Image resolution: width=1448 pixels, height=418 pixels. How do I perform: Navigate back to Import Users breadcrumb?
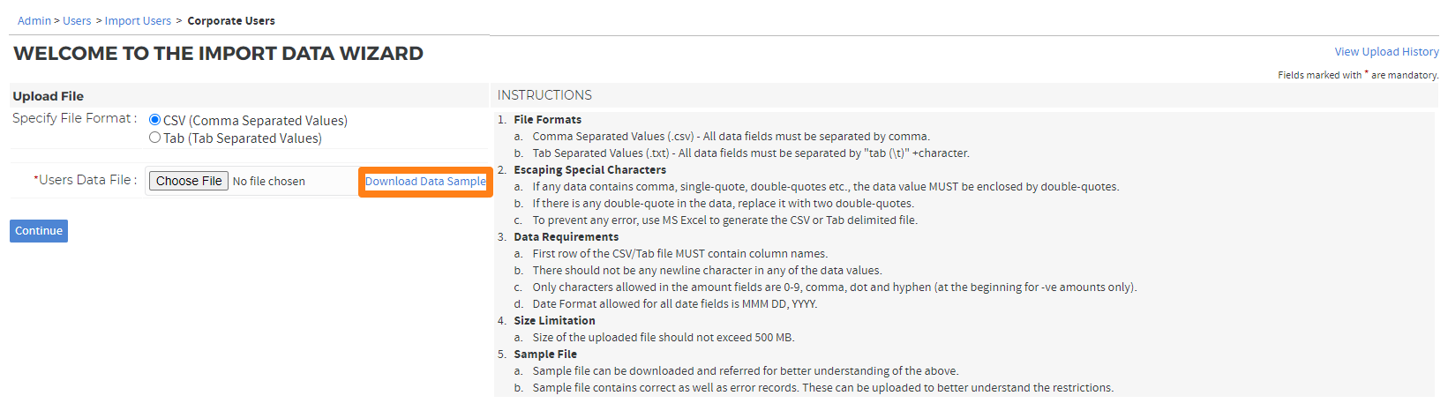coord(138,20)
